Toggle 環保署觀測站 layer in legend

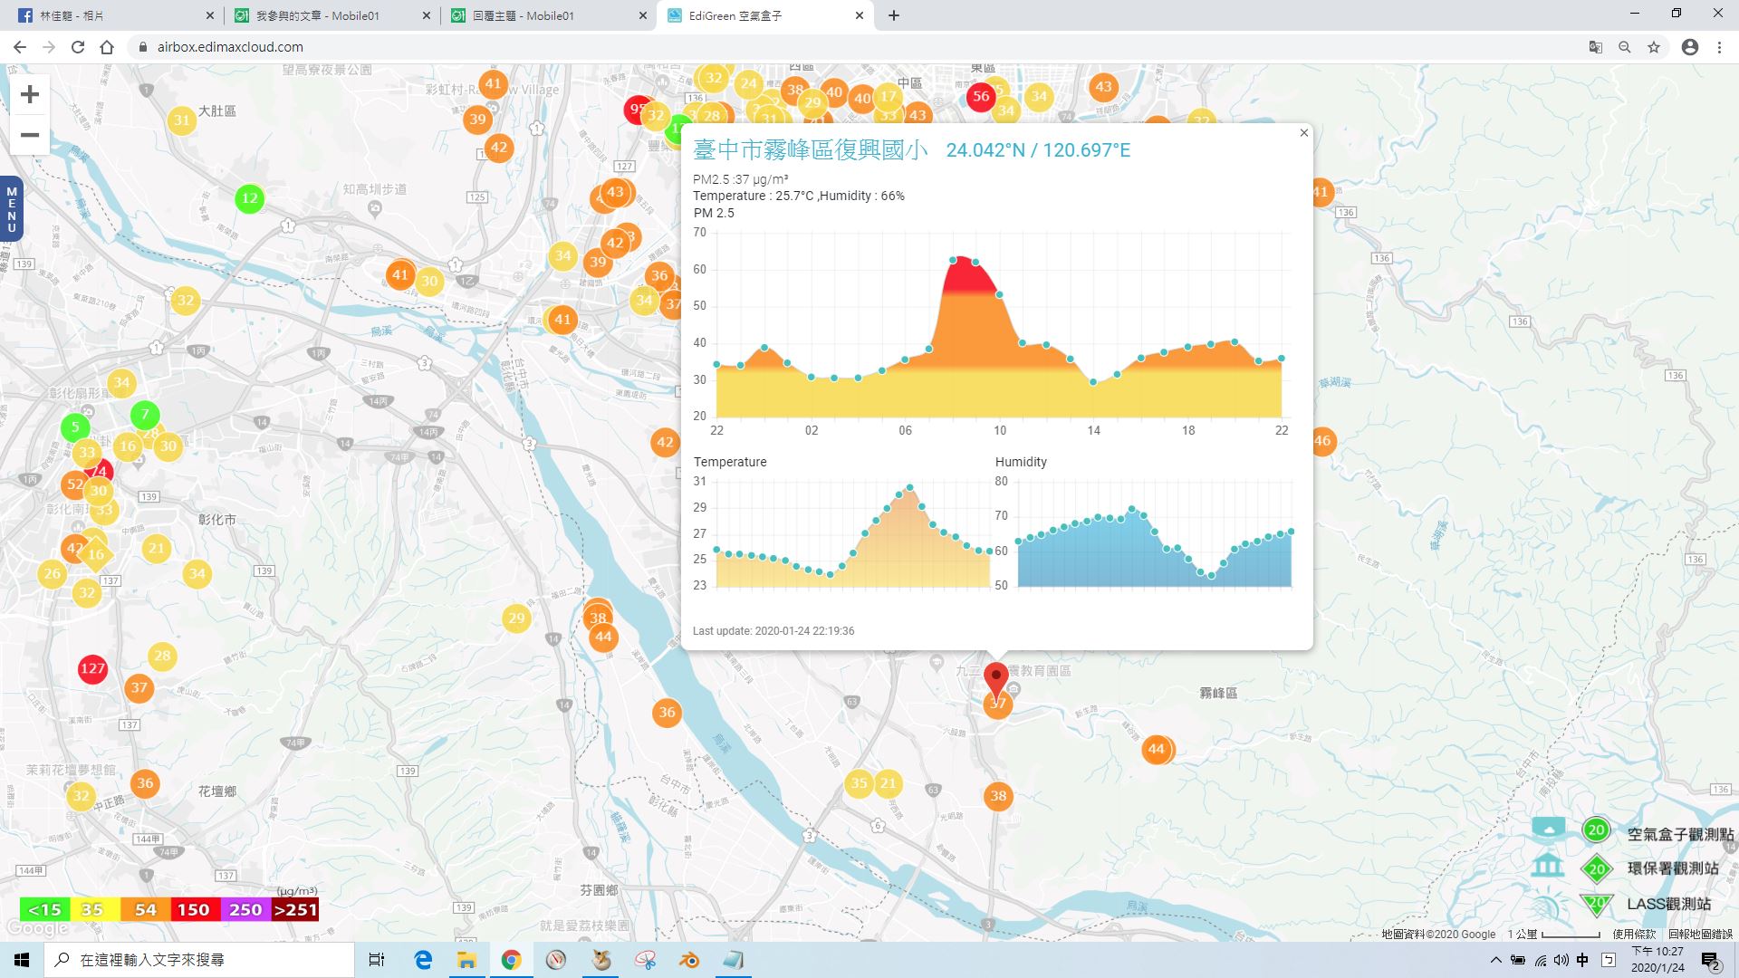tap(1626, 868)
